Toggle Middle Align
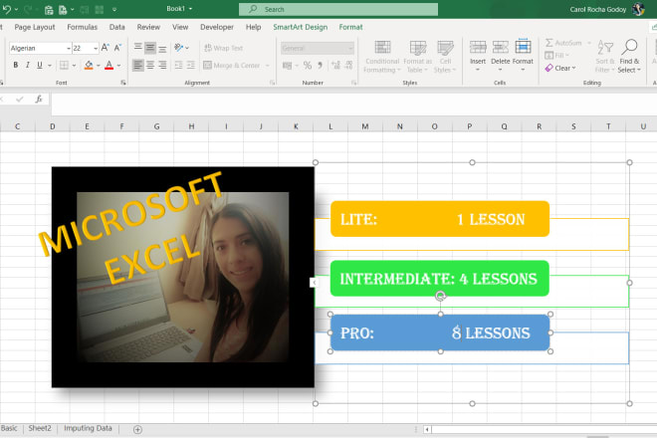Viewport: 657px width, 438px height. 150,48
